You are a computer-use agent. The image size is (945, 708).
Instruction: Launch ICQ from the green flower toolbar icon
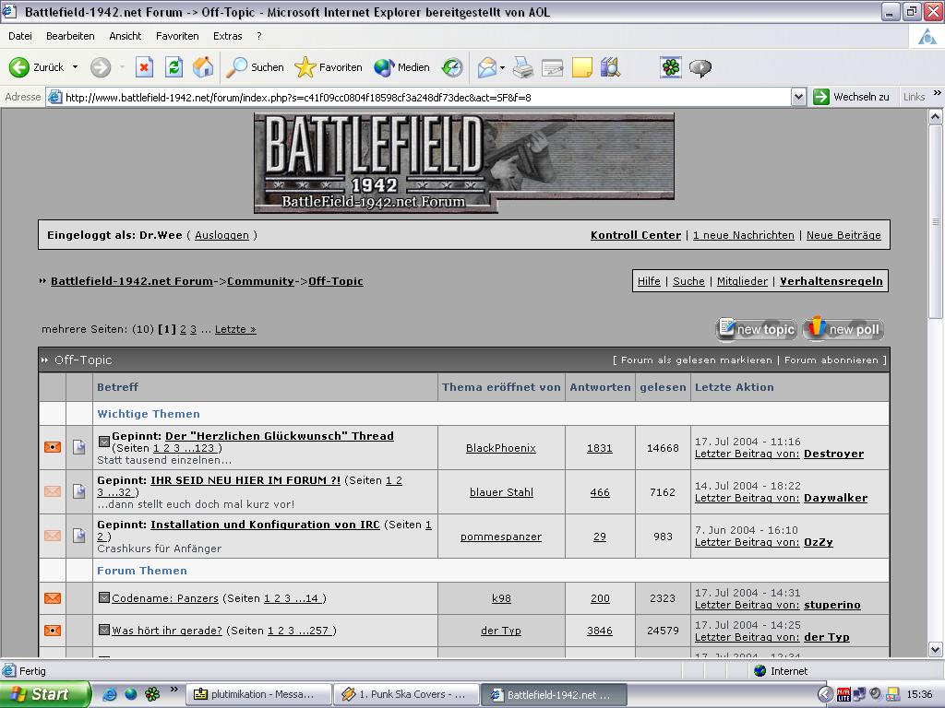(671, 67)
